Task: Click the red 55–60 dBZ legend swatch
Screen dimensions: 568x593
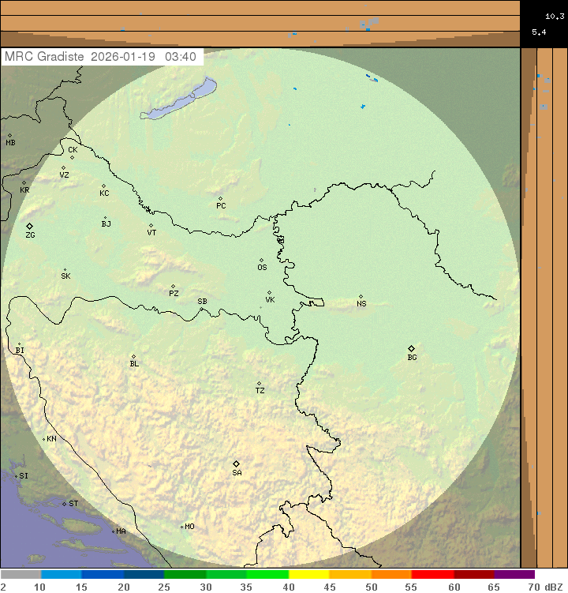Action: coord(432,575)
